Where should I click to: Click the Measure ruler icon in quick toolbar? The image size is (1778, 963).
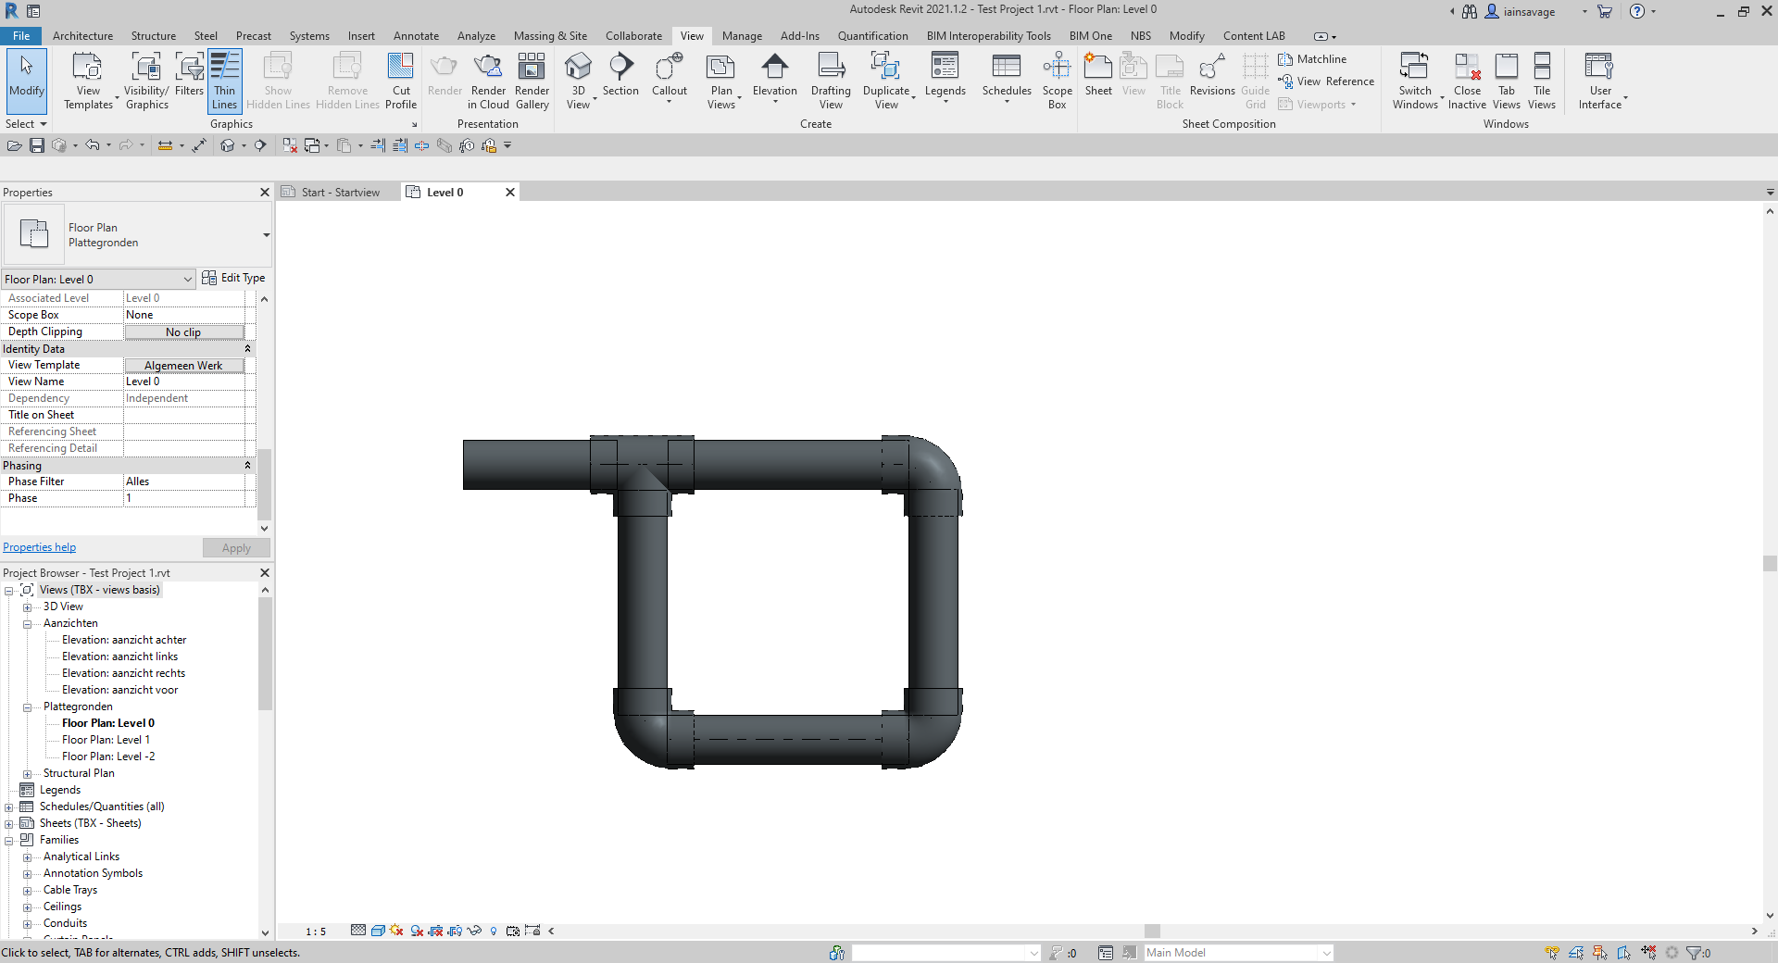pyautogui.click(x=165, y=145)
